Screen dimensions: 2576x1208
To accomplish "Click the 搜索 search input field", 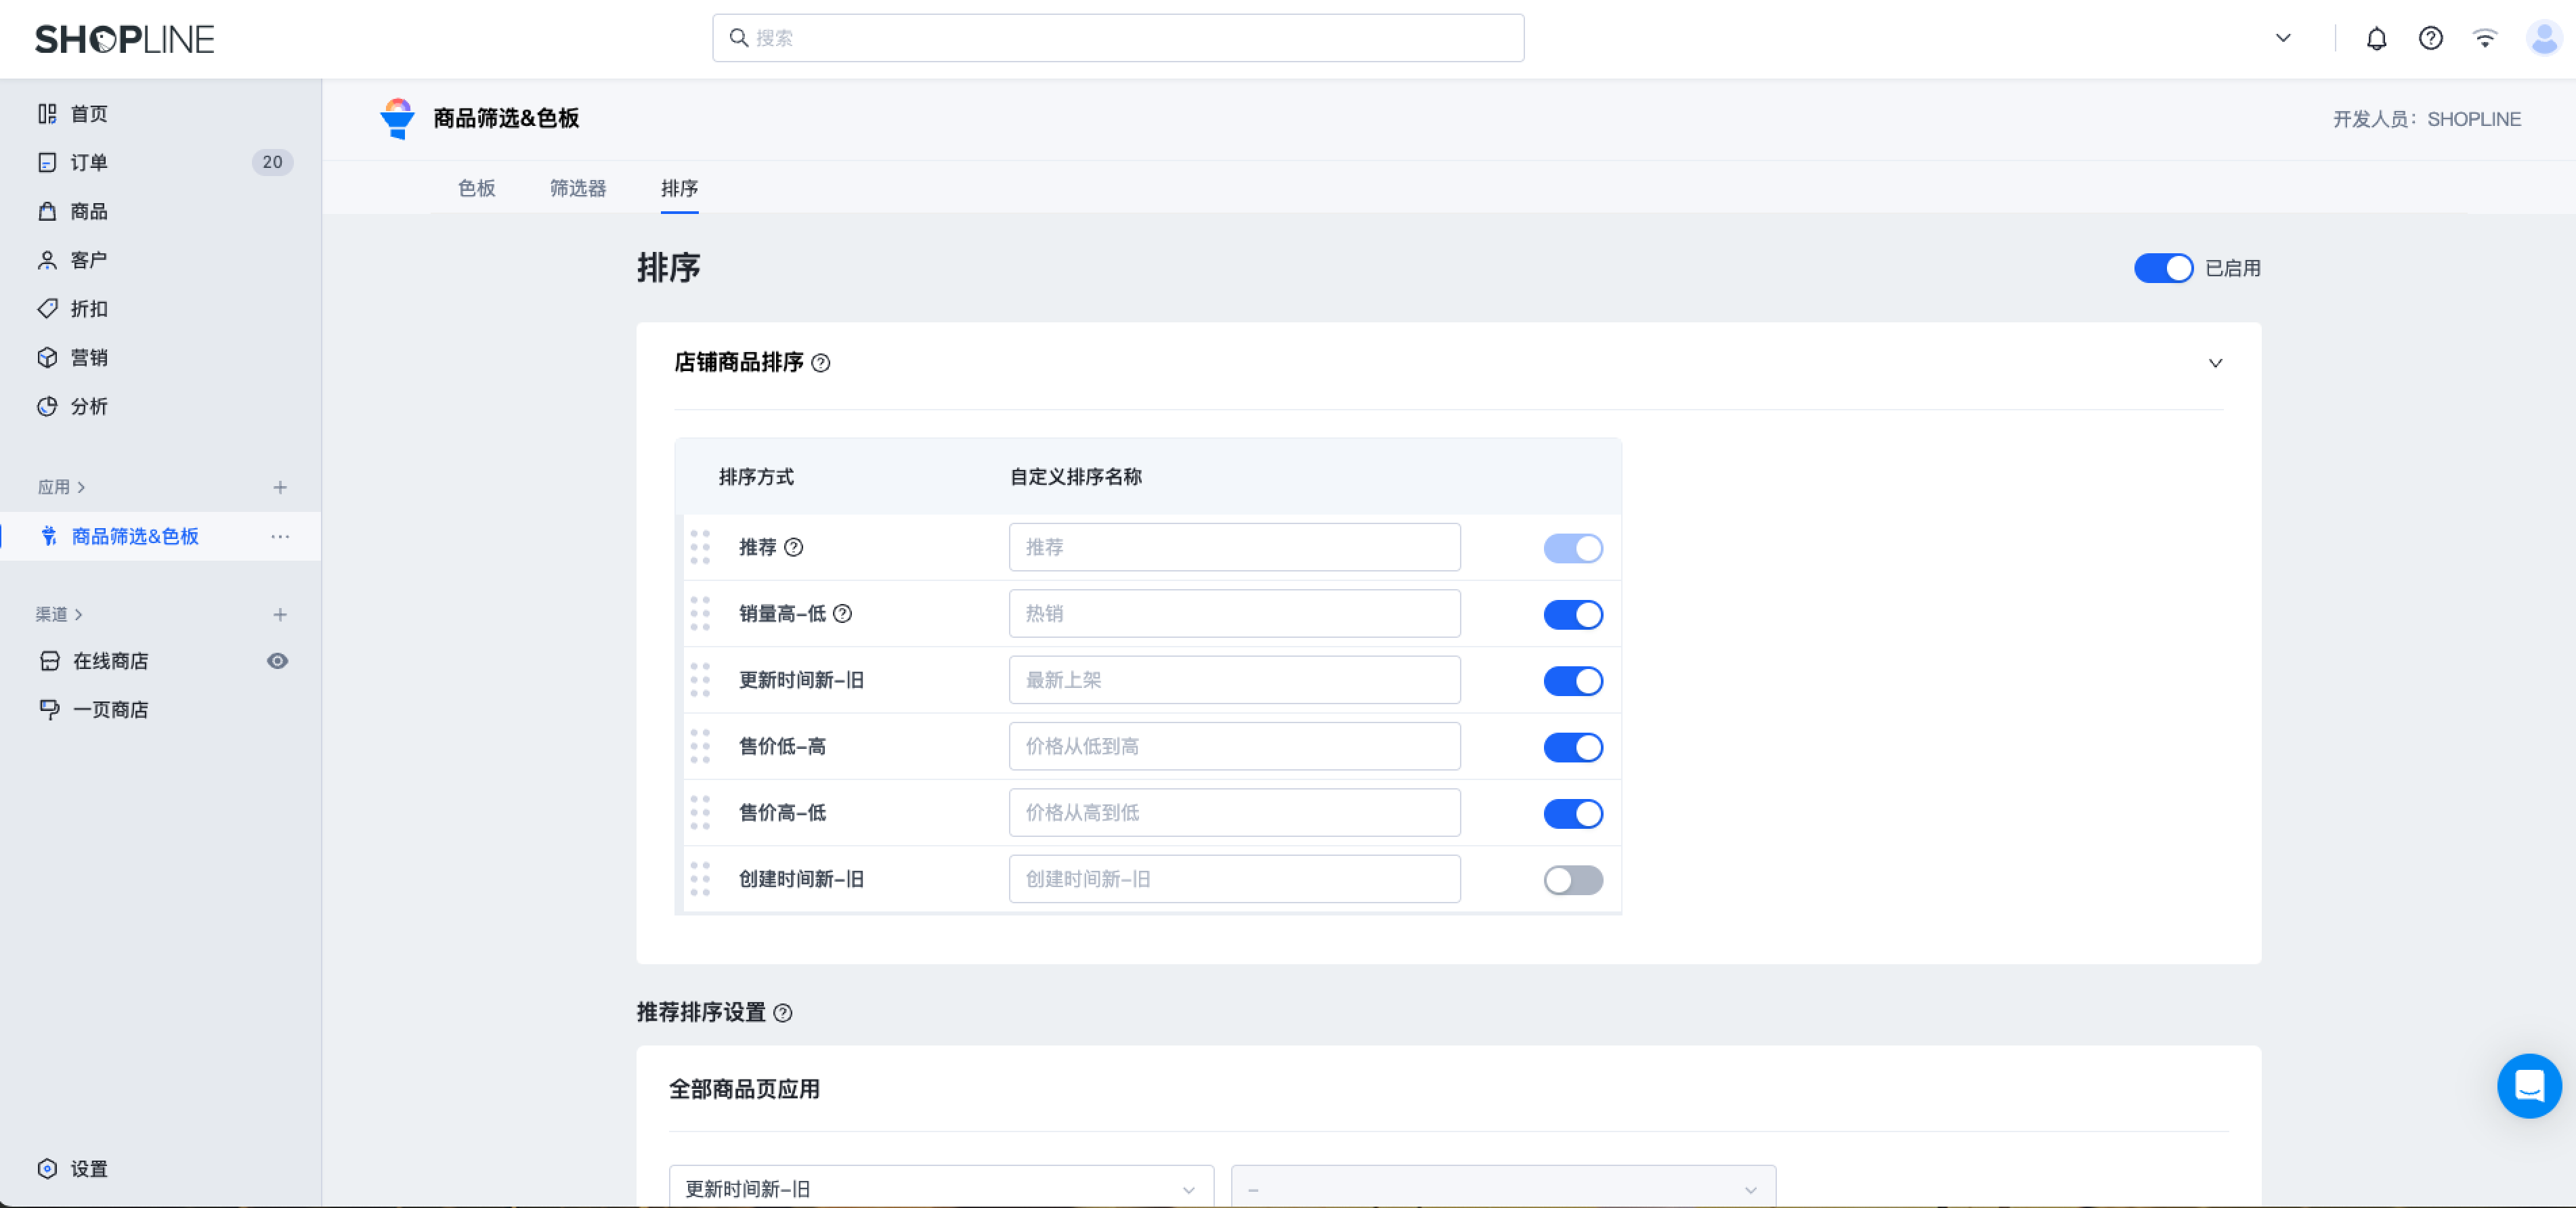I will [1117, 37].
